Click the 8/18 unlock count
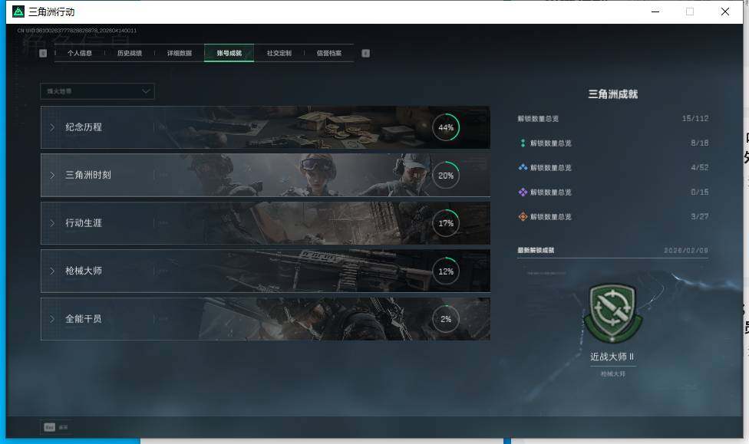This screenshot has width=749, height=444. point(699,143)
